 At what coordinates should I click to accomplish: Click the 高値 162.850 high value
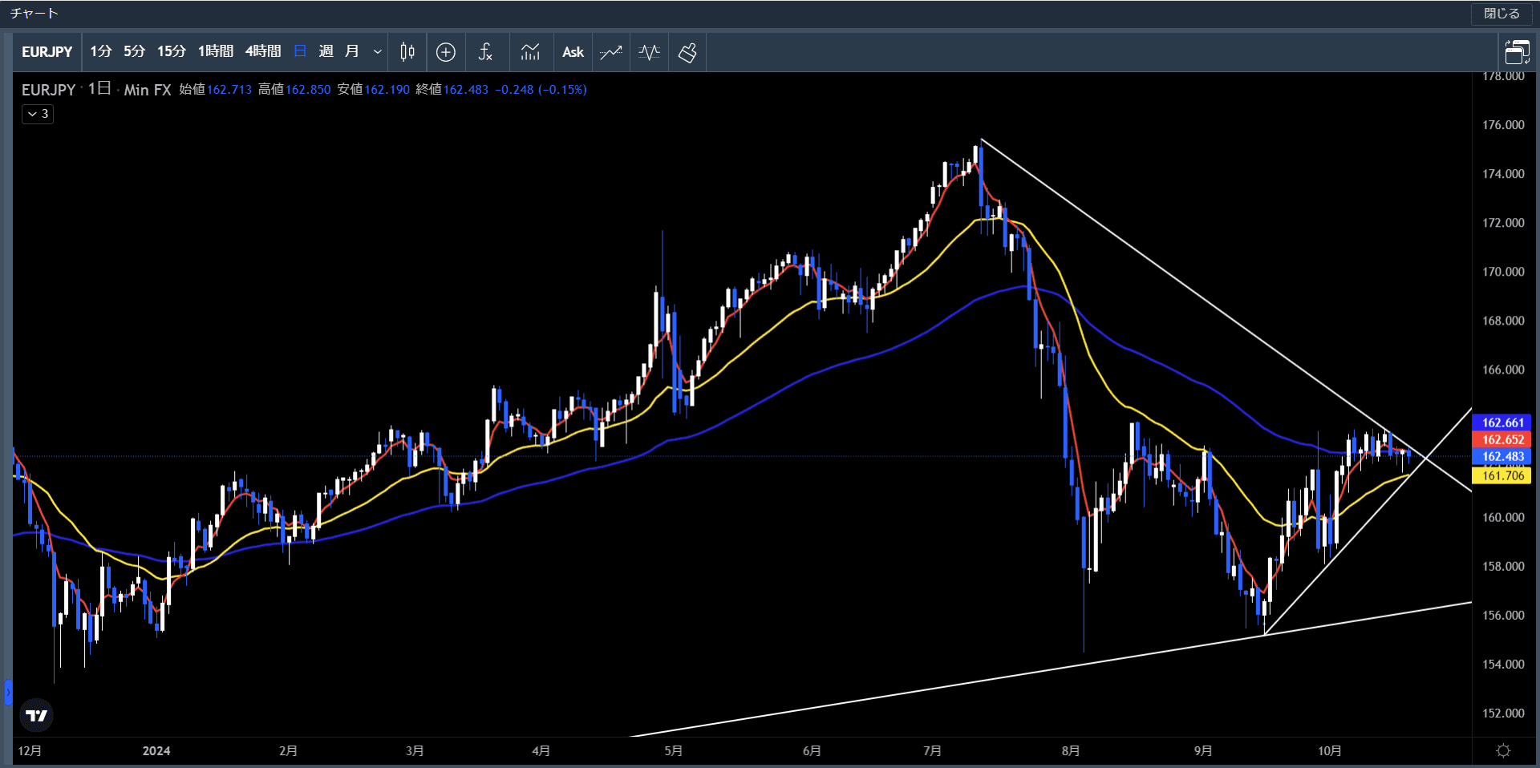click(294, 89)
